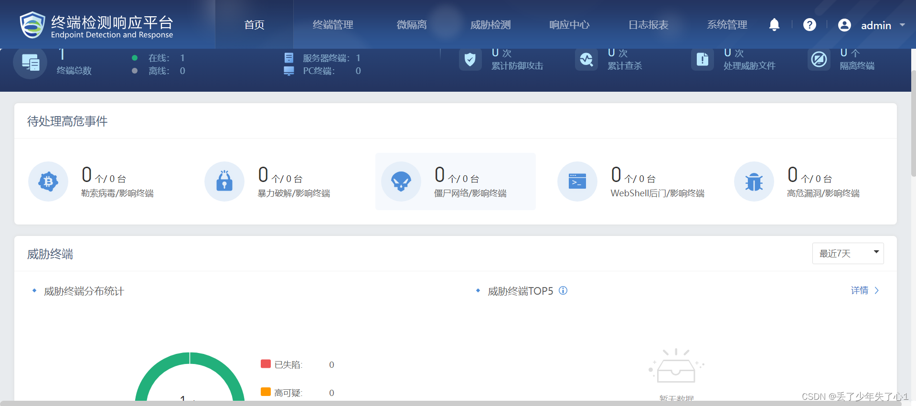Open 僵尸网络/影响终端 label

pos(470,193)
